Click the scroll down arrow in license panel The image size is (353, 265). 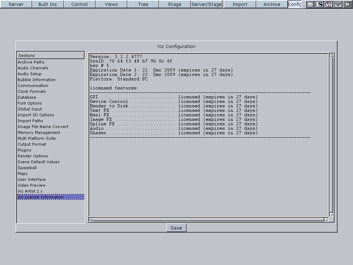331,215
